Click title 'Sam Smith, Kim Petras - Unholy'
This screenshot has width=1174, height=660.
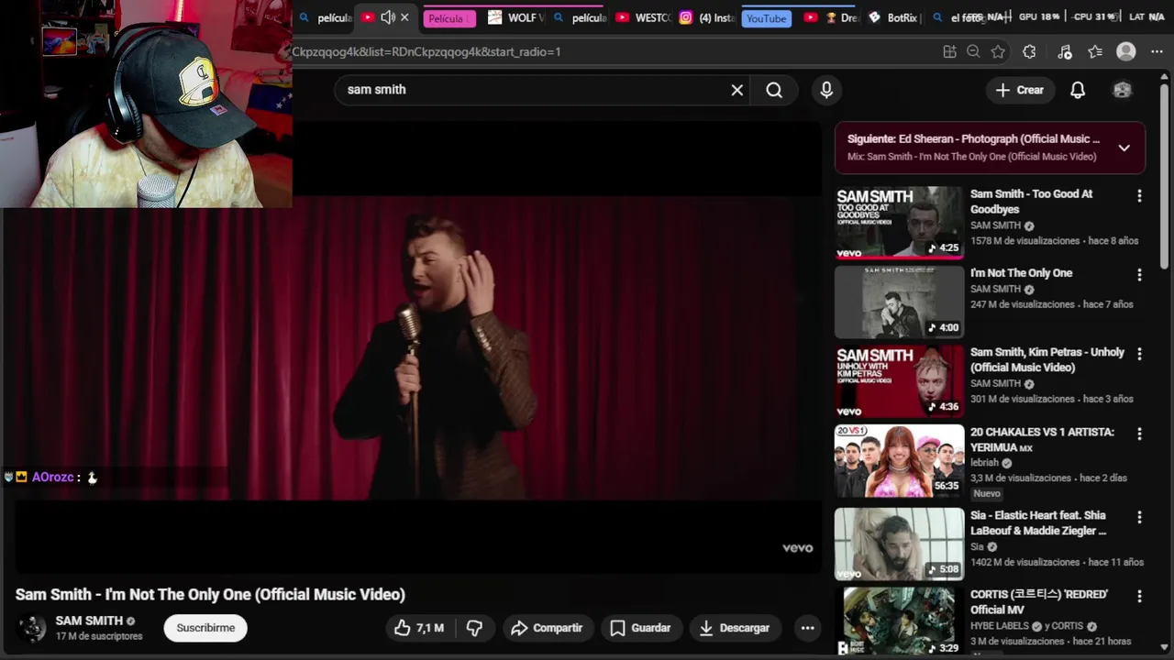(x=1047, y=360)
